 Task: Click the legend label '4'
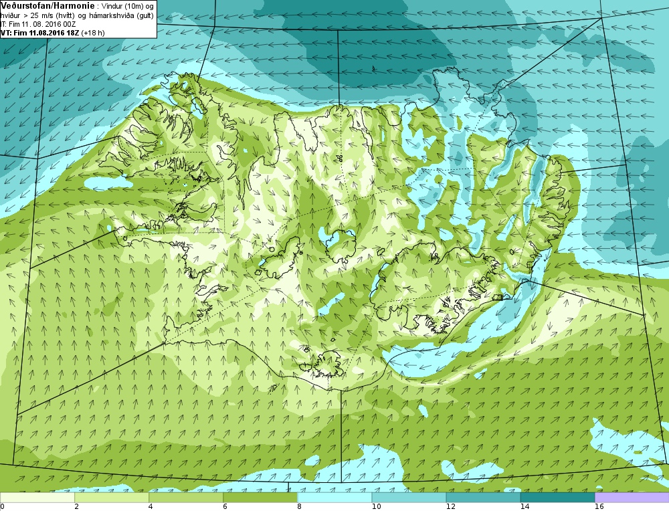click(151, 507)
